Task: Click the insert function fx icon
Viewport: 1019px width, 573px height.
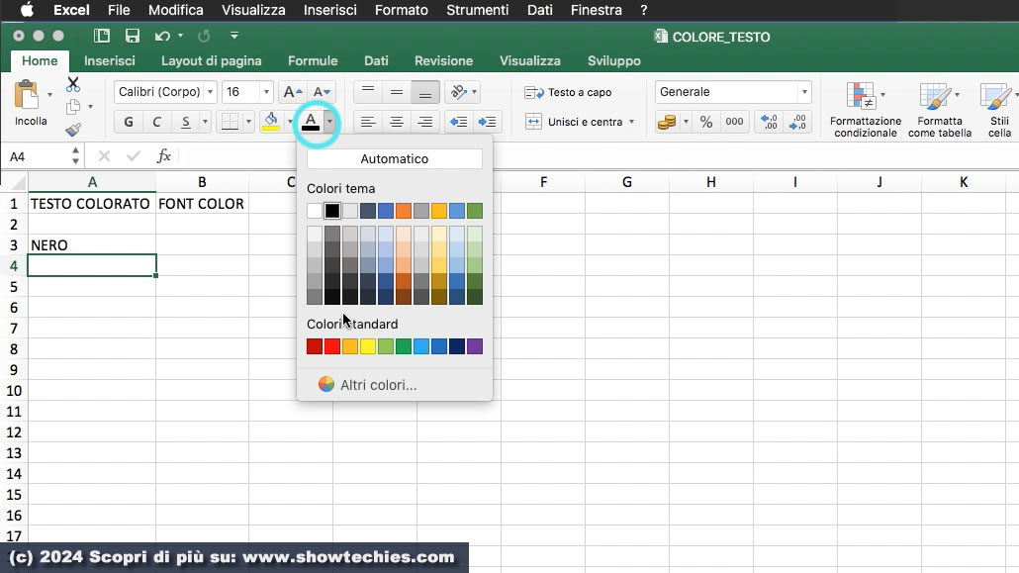Action: pyautogui.click(x=164, y=156)
